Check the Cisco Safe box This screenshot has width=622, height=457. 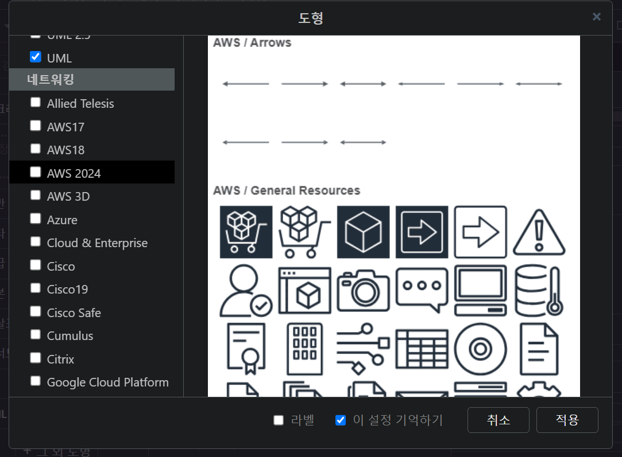click(x=36, y=312)
